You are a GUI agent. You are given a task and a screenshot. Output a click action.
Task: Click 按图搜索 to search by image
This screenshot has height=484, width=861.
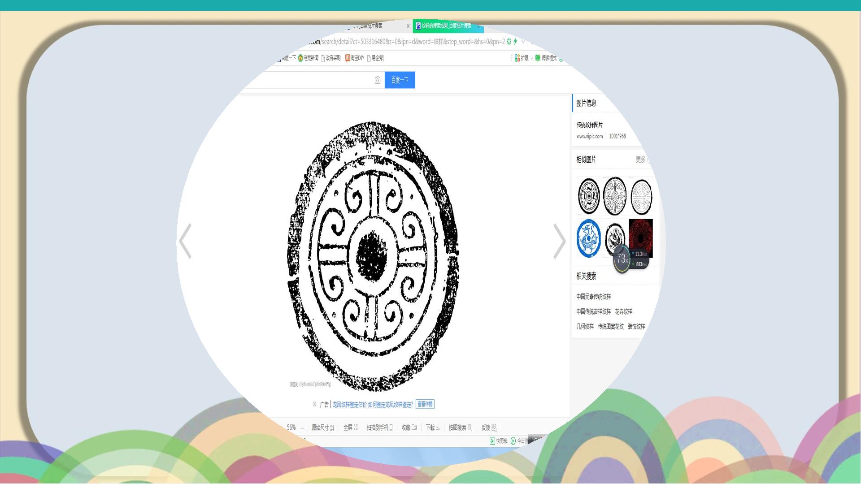click(460, 428)
